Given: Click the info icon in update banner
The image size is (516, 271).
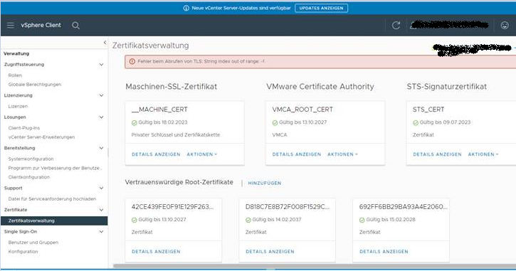Looking at the screenshot, I should [x=186, y=8].
